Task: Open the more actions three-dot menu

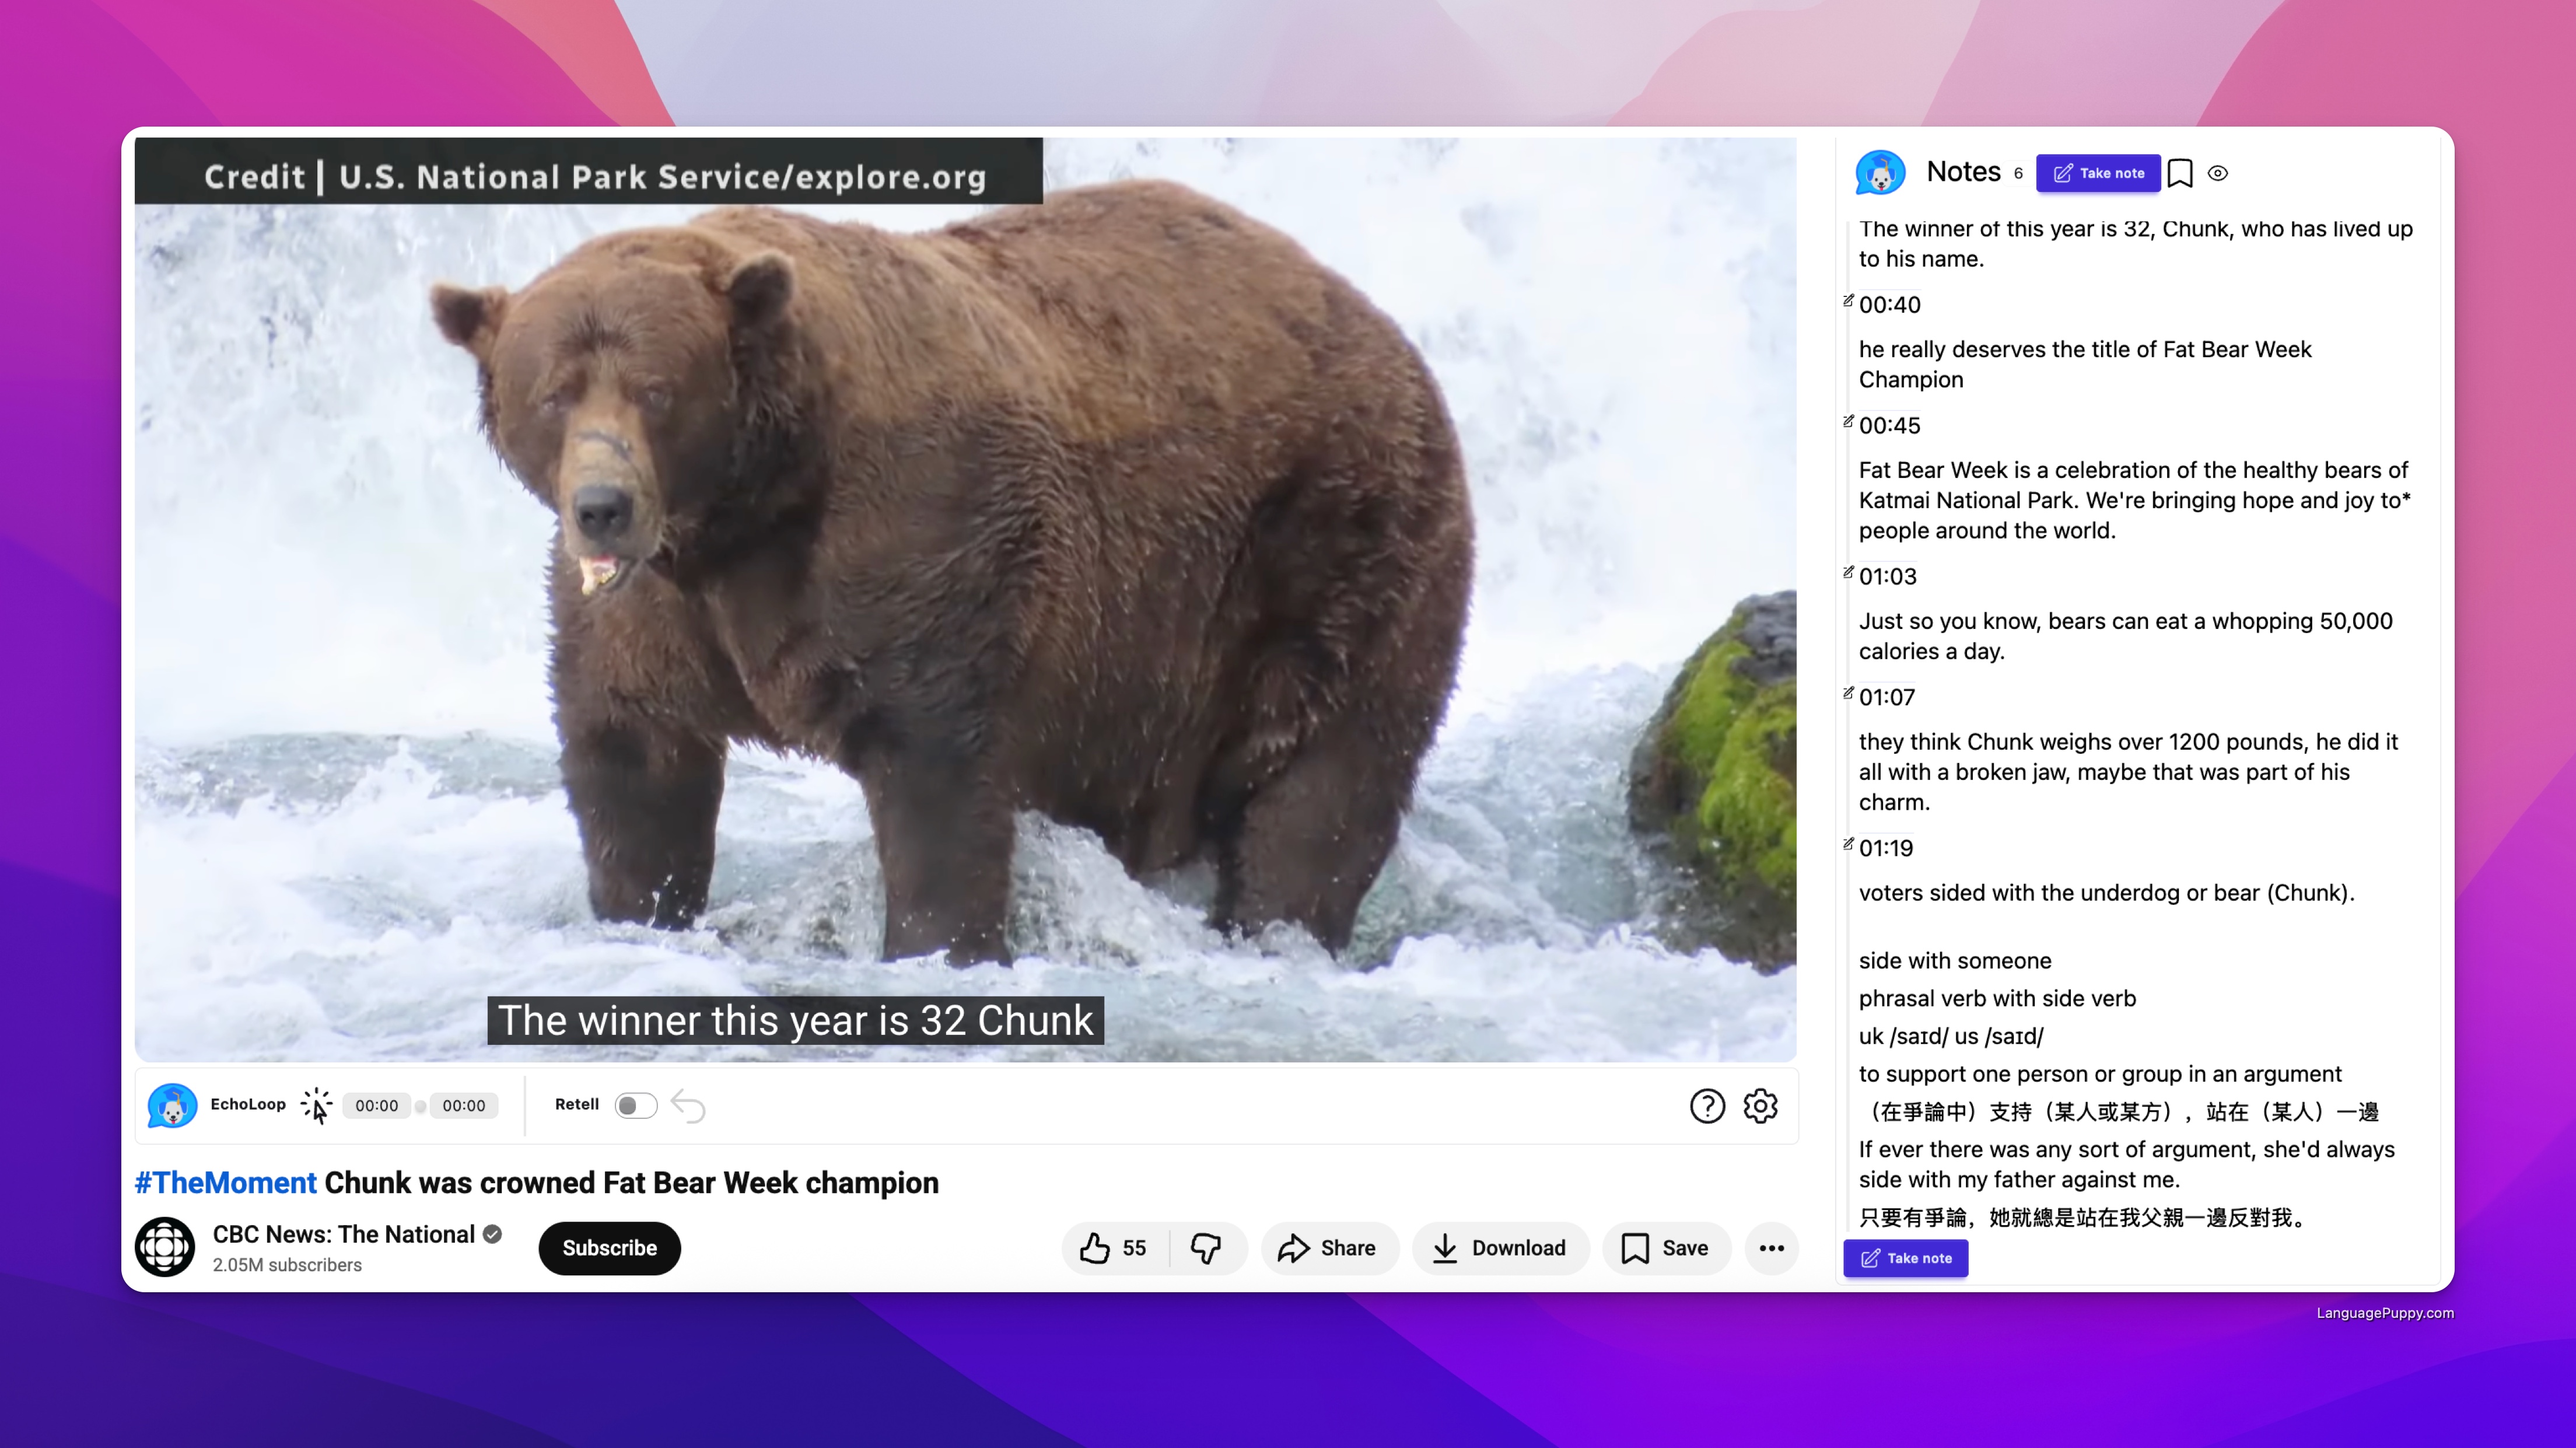Action: (1771, 1247)
